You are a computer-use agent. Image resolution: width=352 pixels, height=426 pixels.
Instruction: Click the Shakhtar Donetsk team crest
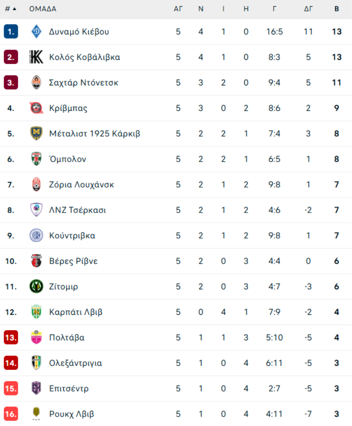pos(36,83)
